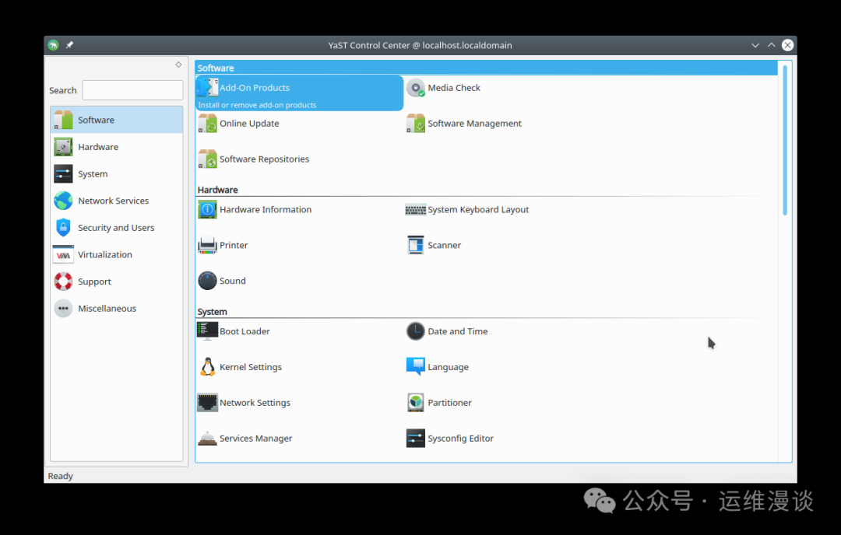Click the System section header in the module list
This screenshot has height=535, width=841.
[x=212, y=312]
